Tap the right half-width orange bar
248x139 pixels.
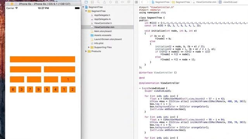pos(59,69)
